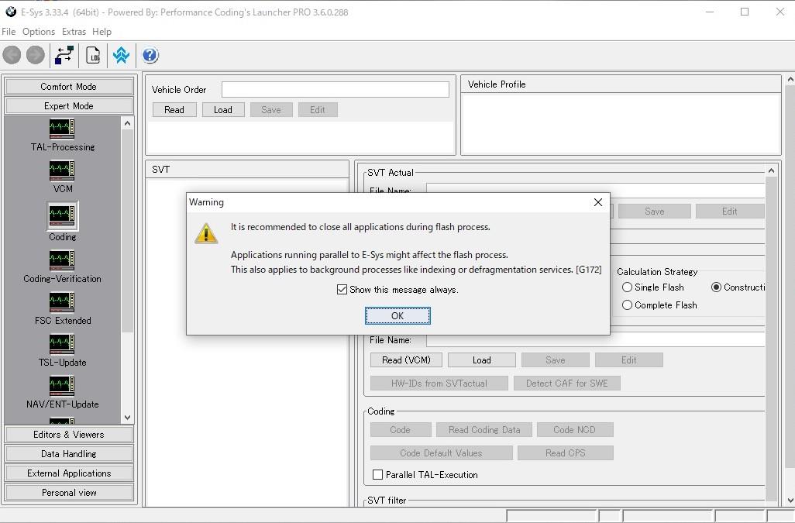Open NAV/ENT-Update module icon
This screenshot has width=795, height=523.
pyautogui.click(x=62, y=386)
